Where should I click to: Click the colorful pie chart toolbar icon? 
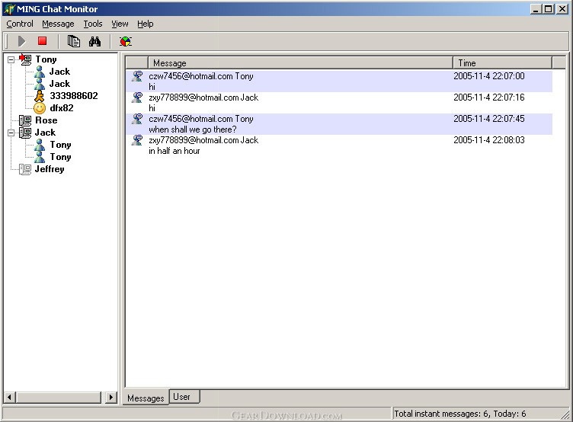pyautogui.click(x=125, y=42)
